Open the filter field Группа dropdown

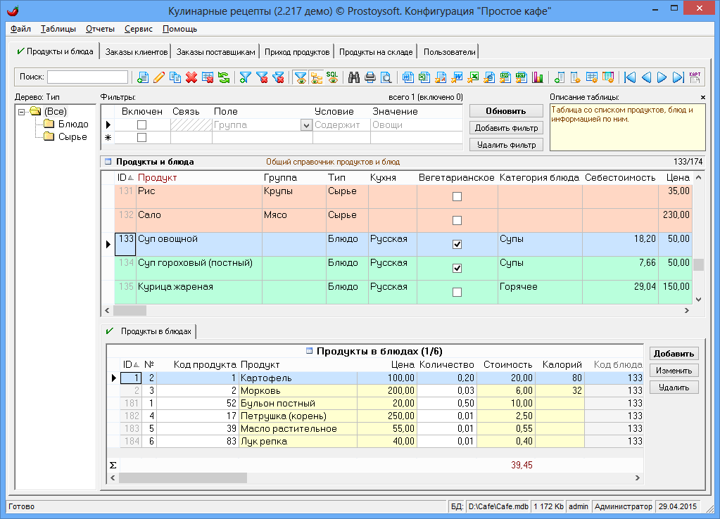pyautogui.click(x=306, y=125)
